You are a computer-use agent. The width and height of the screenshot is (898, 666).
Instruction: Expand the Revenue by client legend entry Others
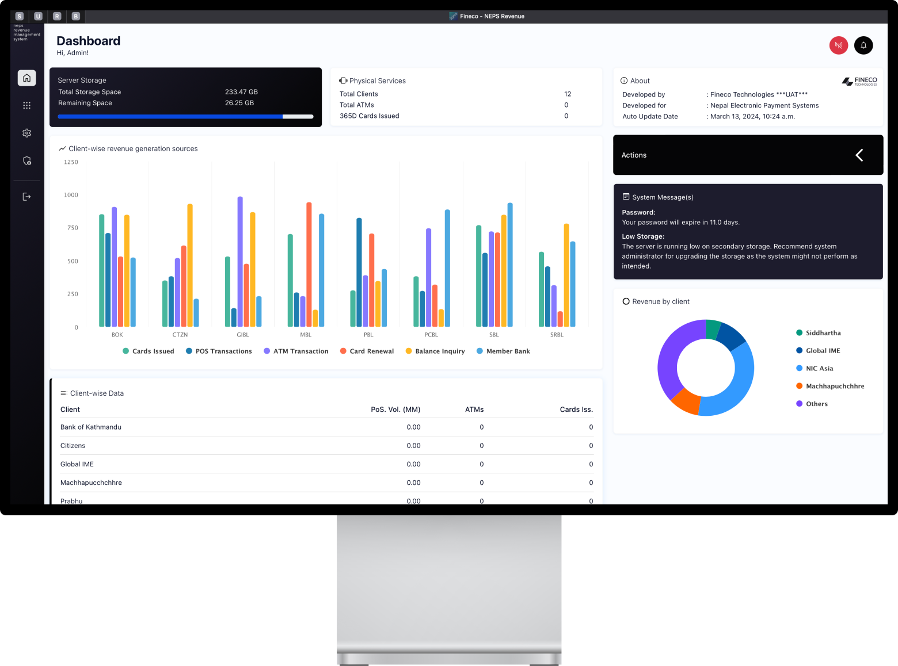812,404
